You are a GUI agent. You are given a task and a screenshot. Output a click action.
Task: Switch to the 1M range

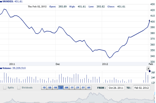click(55, 88)
